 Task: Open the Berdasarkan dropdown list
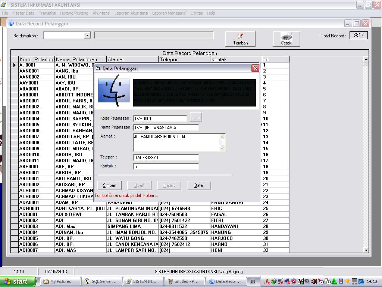point(87,36)
